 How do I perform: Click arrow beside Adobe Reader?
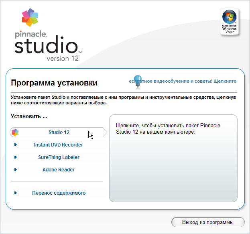[16, 169]
